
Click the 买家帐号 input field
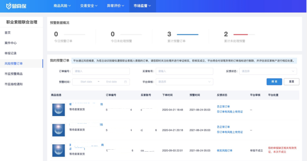184,71
